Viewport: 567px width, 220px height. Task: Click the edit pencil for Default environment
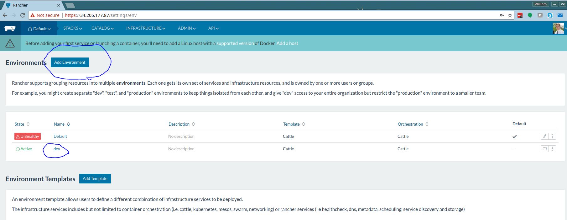545,136
